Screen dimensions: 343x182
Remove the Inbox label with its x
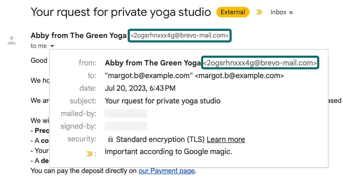291,13
